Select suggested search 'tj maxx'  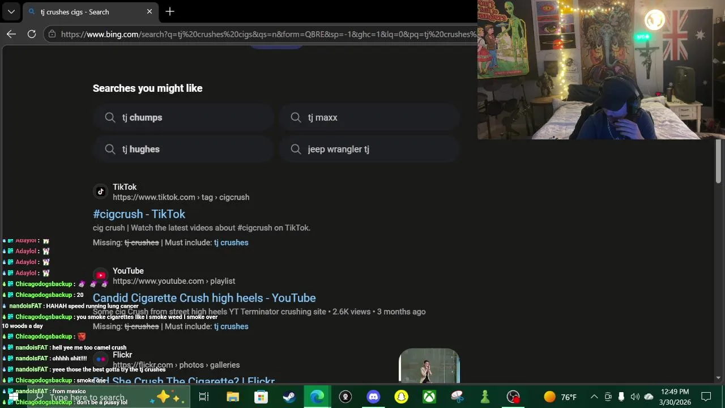pos(369,117)
